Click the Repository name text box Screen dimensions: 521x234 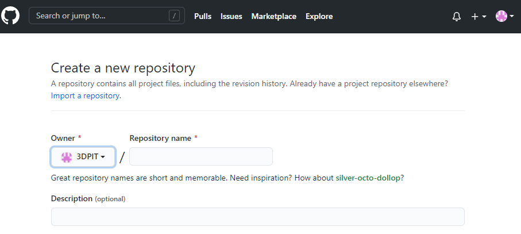[x=201, y=156]
